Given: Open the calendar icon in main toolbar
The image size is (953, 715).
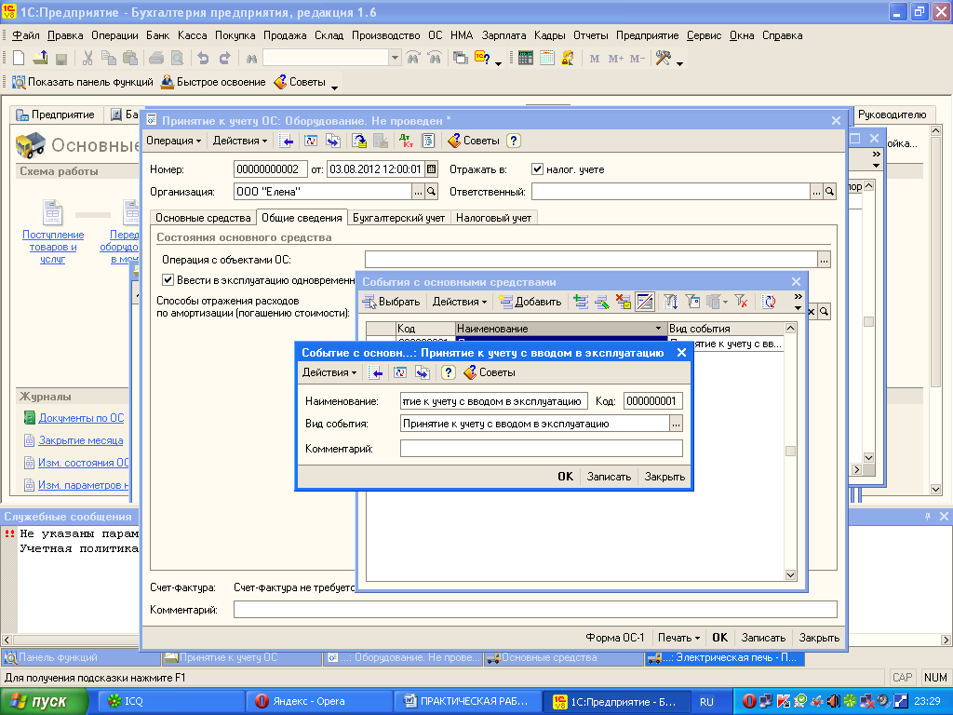Looking at the screenshot, I should [x=547, y=59].
